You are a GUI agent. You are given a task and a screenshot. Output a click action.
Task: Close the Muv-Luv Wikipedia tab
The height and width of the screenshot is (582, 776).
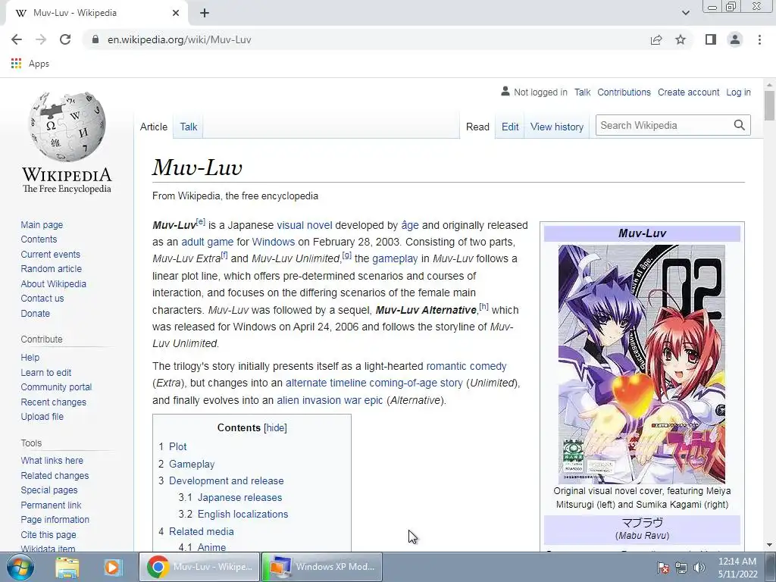tap(176, 13)
